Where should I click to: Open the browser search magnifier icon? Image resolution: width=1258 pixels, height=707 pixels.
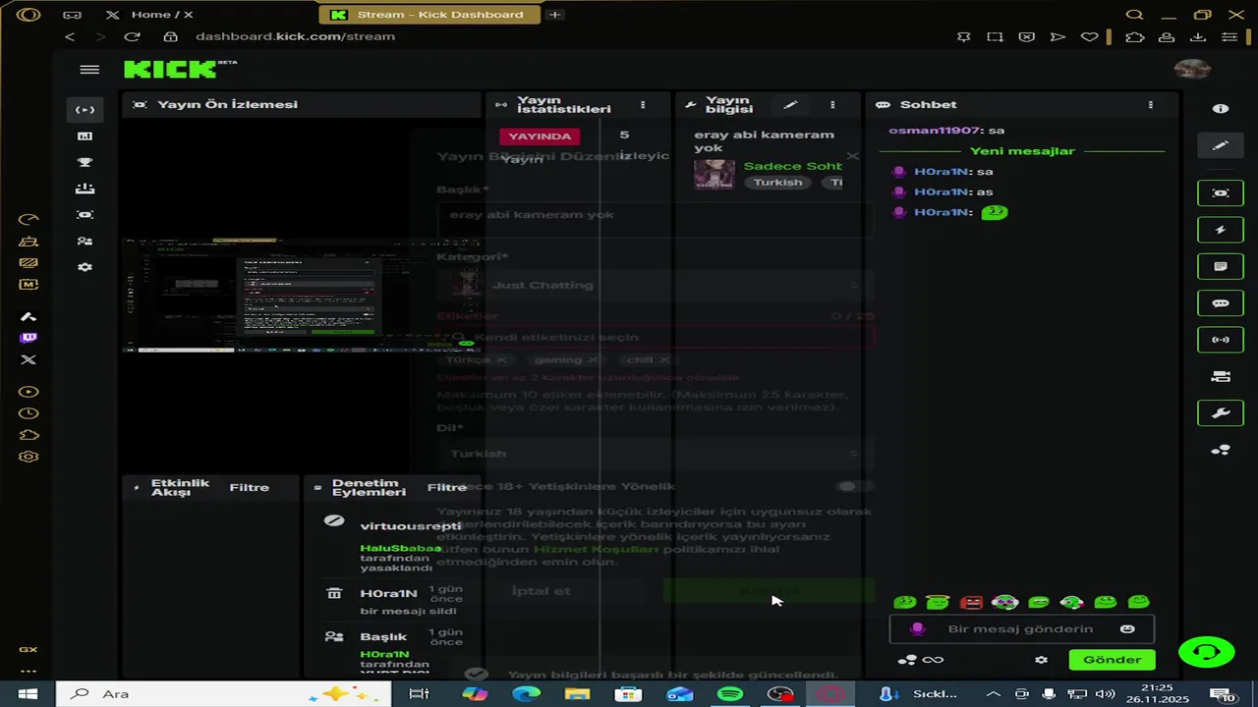1134,15
